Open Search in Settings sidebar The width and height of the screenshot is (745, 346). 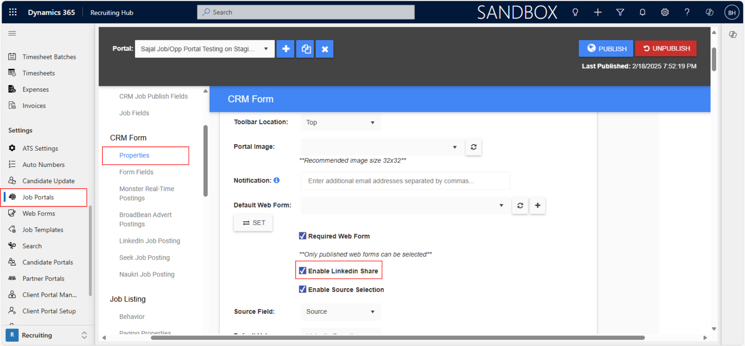pos(32,246)
